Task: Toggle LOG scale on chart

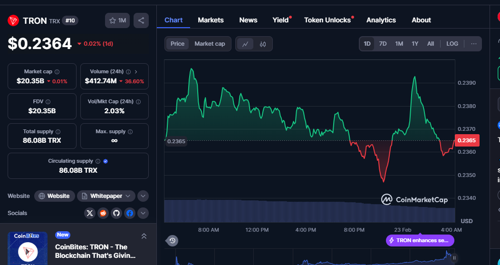Action: pyautogui.click(x=452, y=44)
